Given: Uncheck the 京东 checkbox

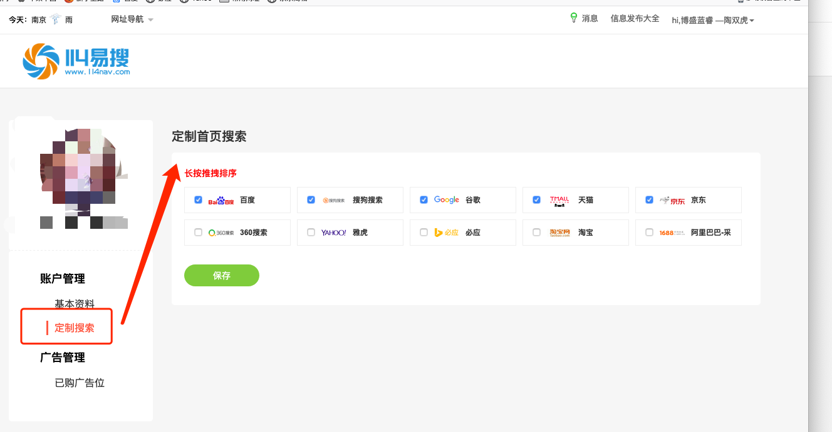Looking at the screenshot, I should coord(649,200).
